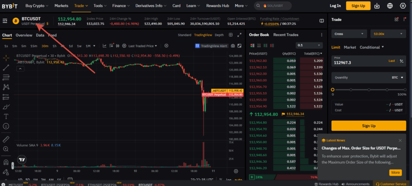Select the crosshair cursor tool
The height and width of the screenshot is (186, 412).
coord(6,58)
